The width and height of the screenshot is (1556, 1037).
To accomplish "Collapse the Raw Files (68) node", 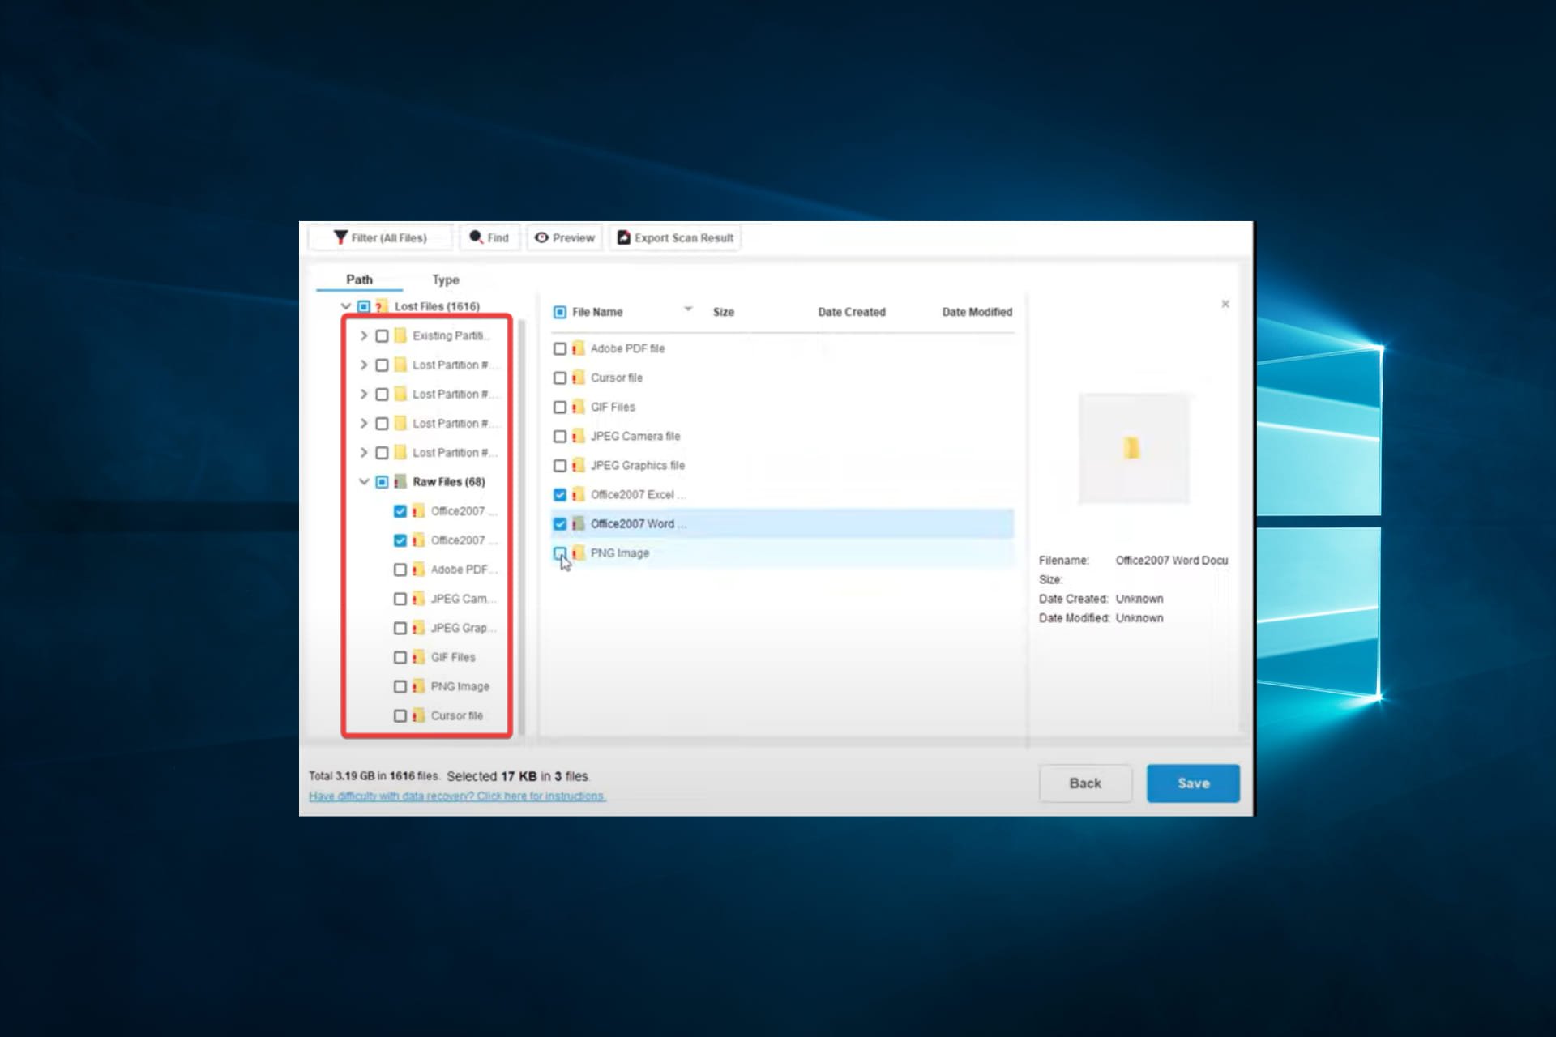I will [364, 481].
